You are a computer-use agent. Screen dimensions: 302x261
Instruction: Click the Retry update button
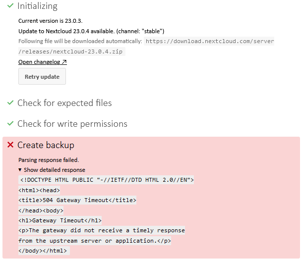tap(42, 76)
